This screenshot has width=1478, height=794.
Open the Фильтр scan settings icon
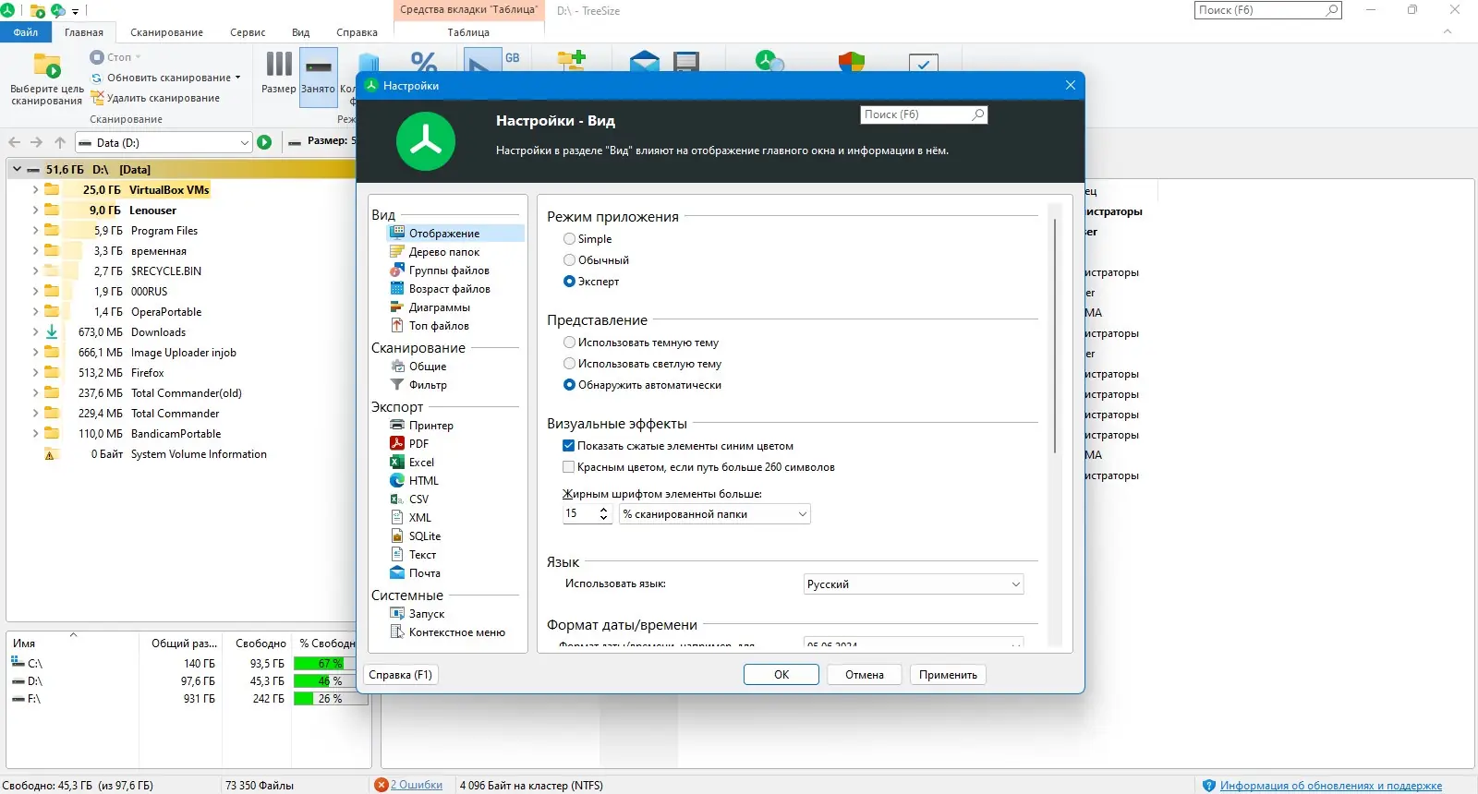397,384
